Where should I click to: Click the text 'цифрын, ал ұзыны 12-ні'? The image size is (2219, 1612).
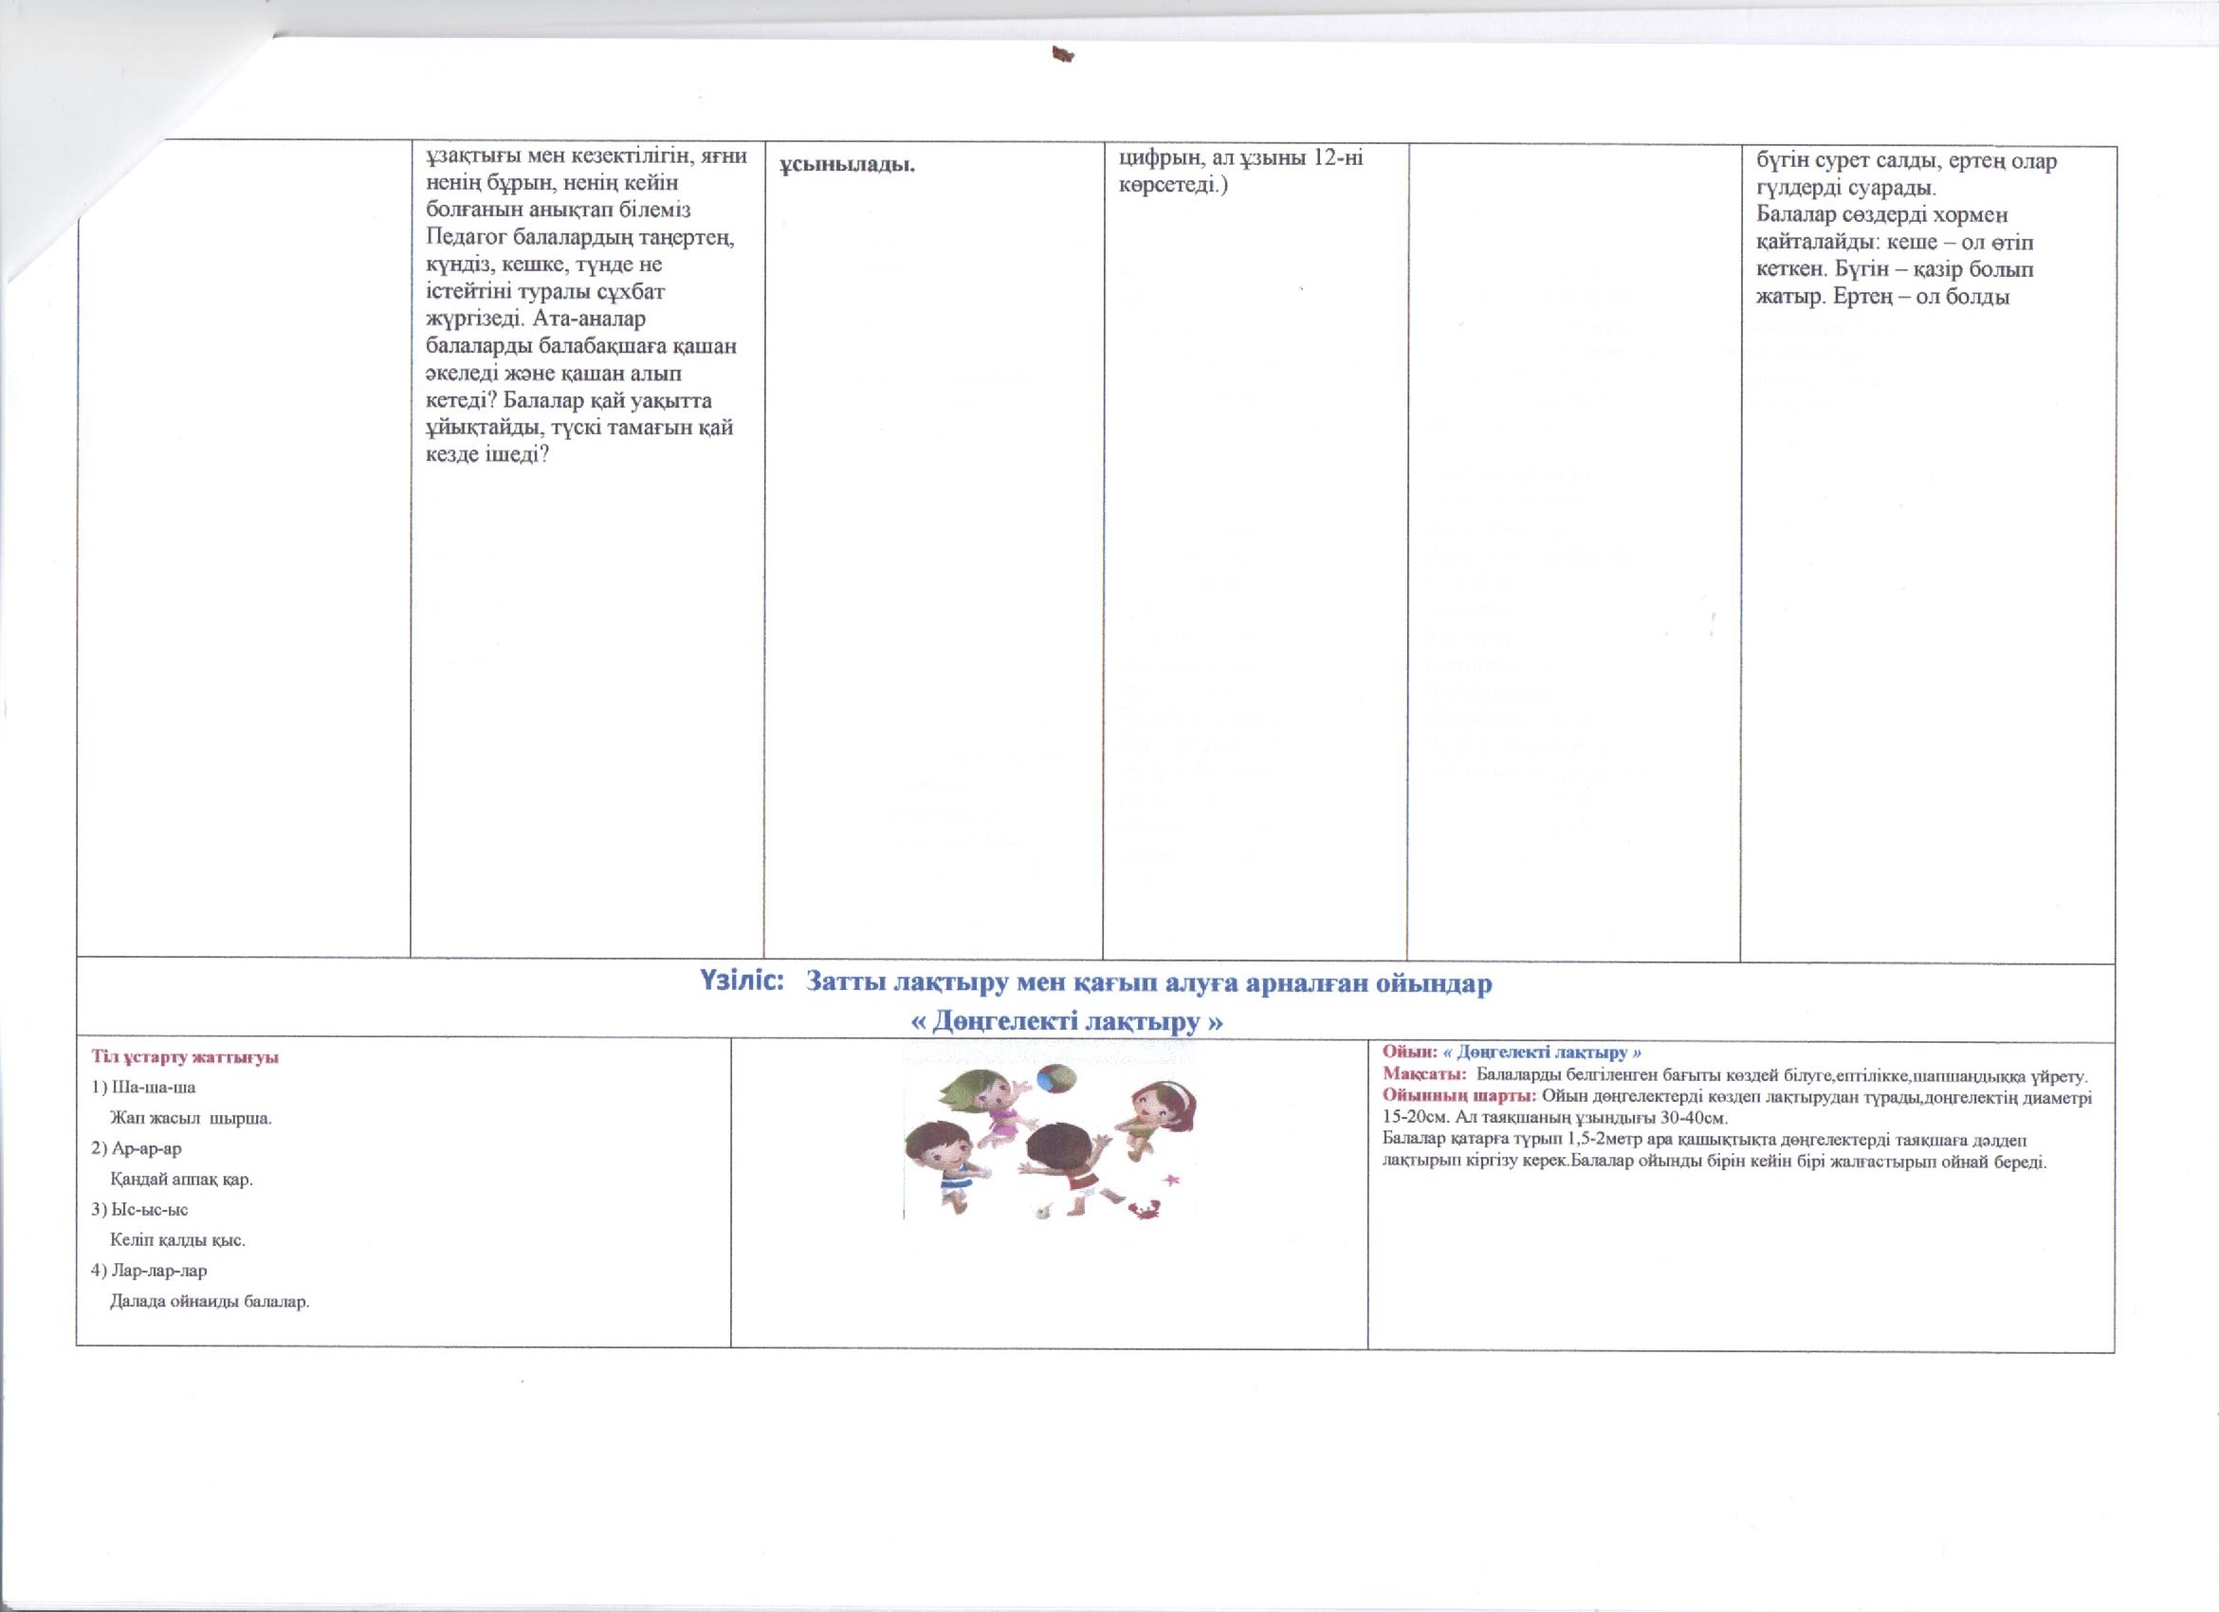(1240, 158)
